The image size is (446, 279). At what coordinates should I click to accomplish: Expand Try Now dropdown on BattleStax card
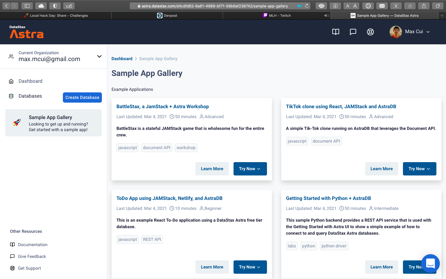point(250,169)
